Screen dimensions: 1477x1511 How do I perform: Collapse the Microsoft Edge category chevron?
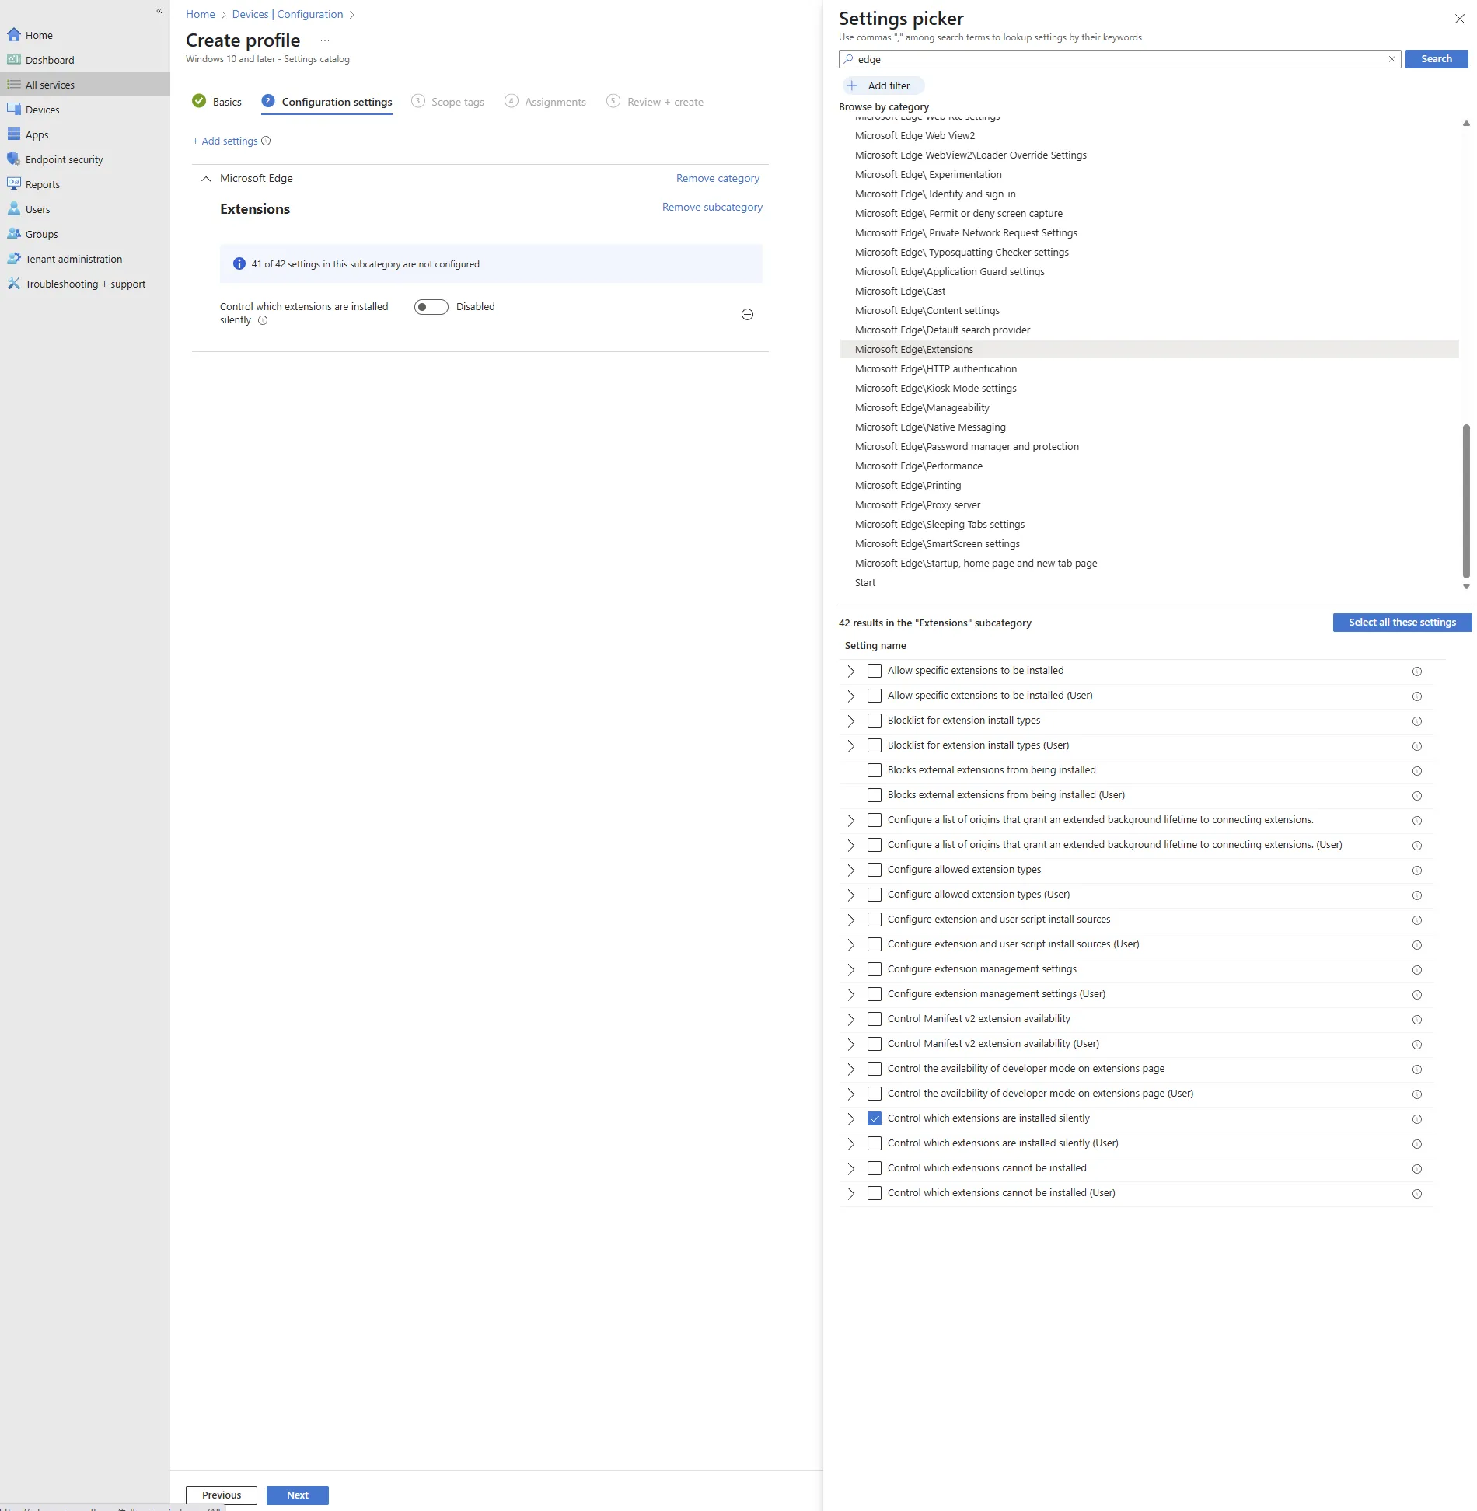coord(206,179)
